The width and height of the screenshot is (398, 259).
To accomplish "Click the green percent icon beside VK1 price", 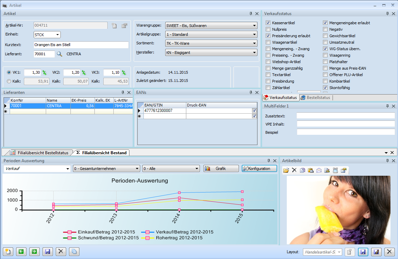I will (44, 73).
